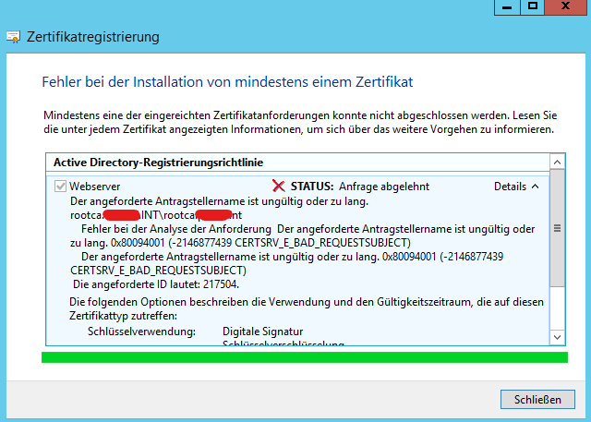The image size is (591, 422).
Task: Click the scrollbar up arrow
Action: pyautogui.click(x=557, y=163)
